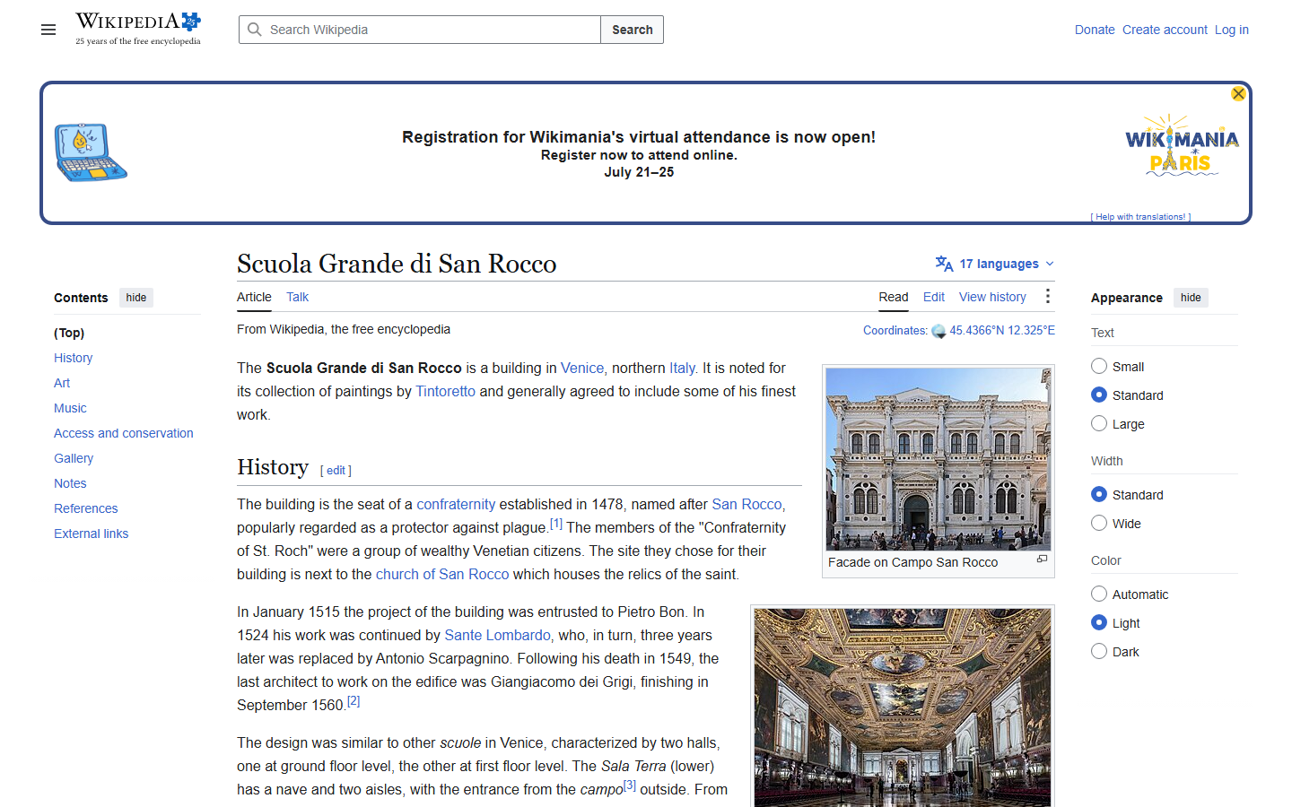Jump to Music section in contents

[x=70, y=408]
